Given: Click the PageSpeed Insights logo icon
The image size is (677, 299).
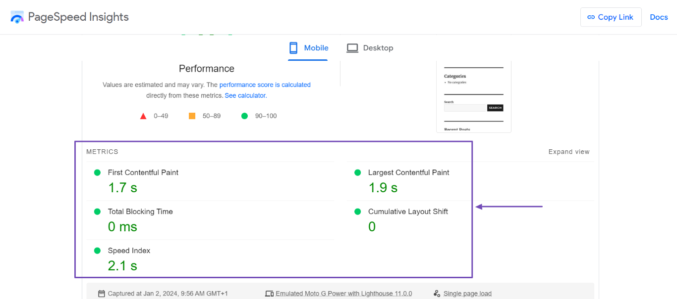Looking at the screenshot, I should coord(17,17).
